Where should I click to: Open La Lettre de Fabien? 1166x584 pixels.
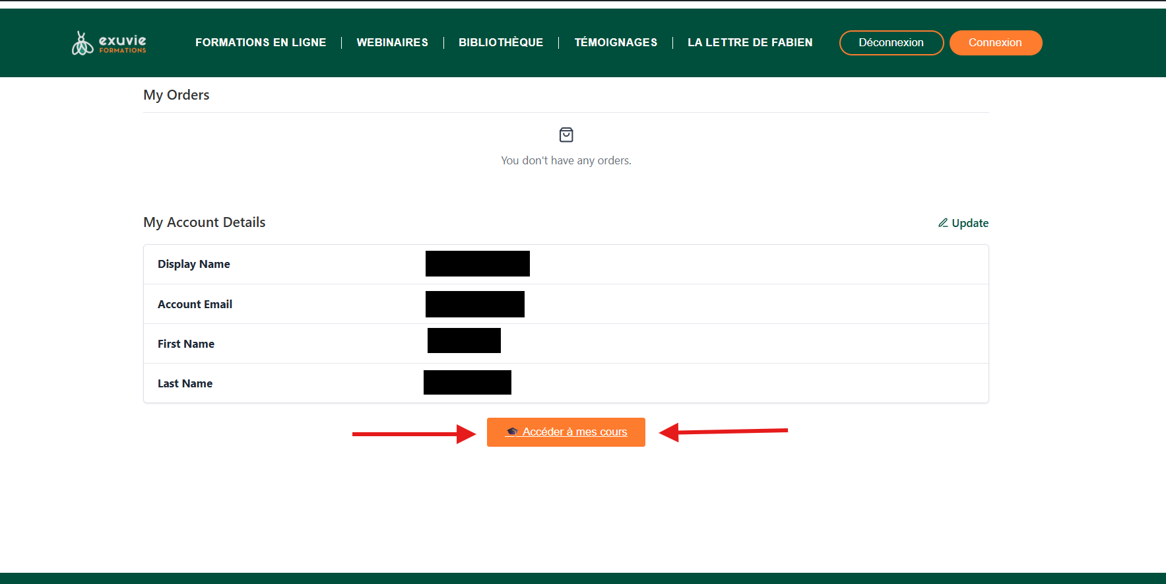pyautogui.click(x=750, y=42)
